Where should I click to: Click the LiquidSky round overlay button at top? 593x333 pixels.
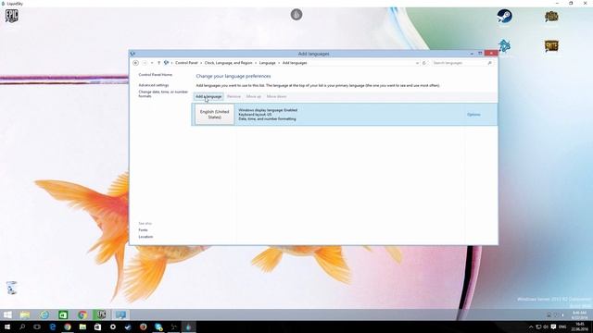click(x=296, y=15)
